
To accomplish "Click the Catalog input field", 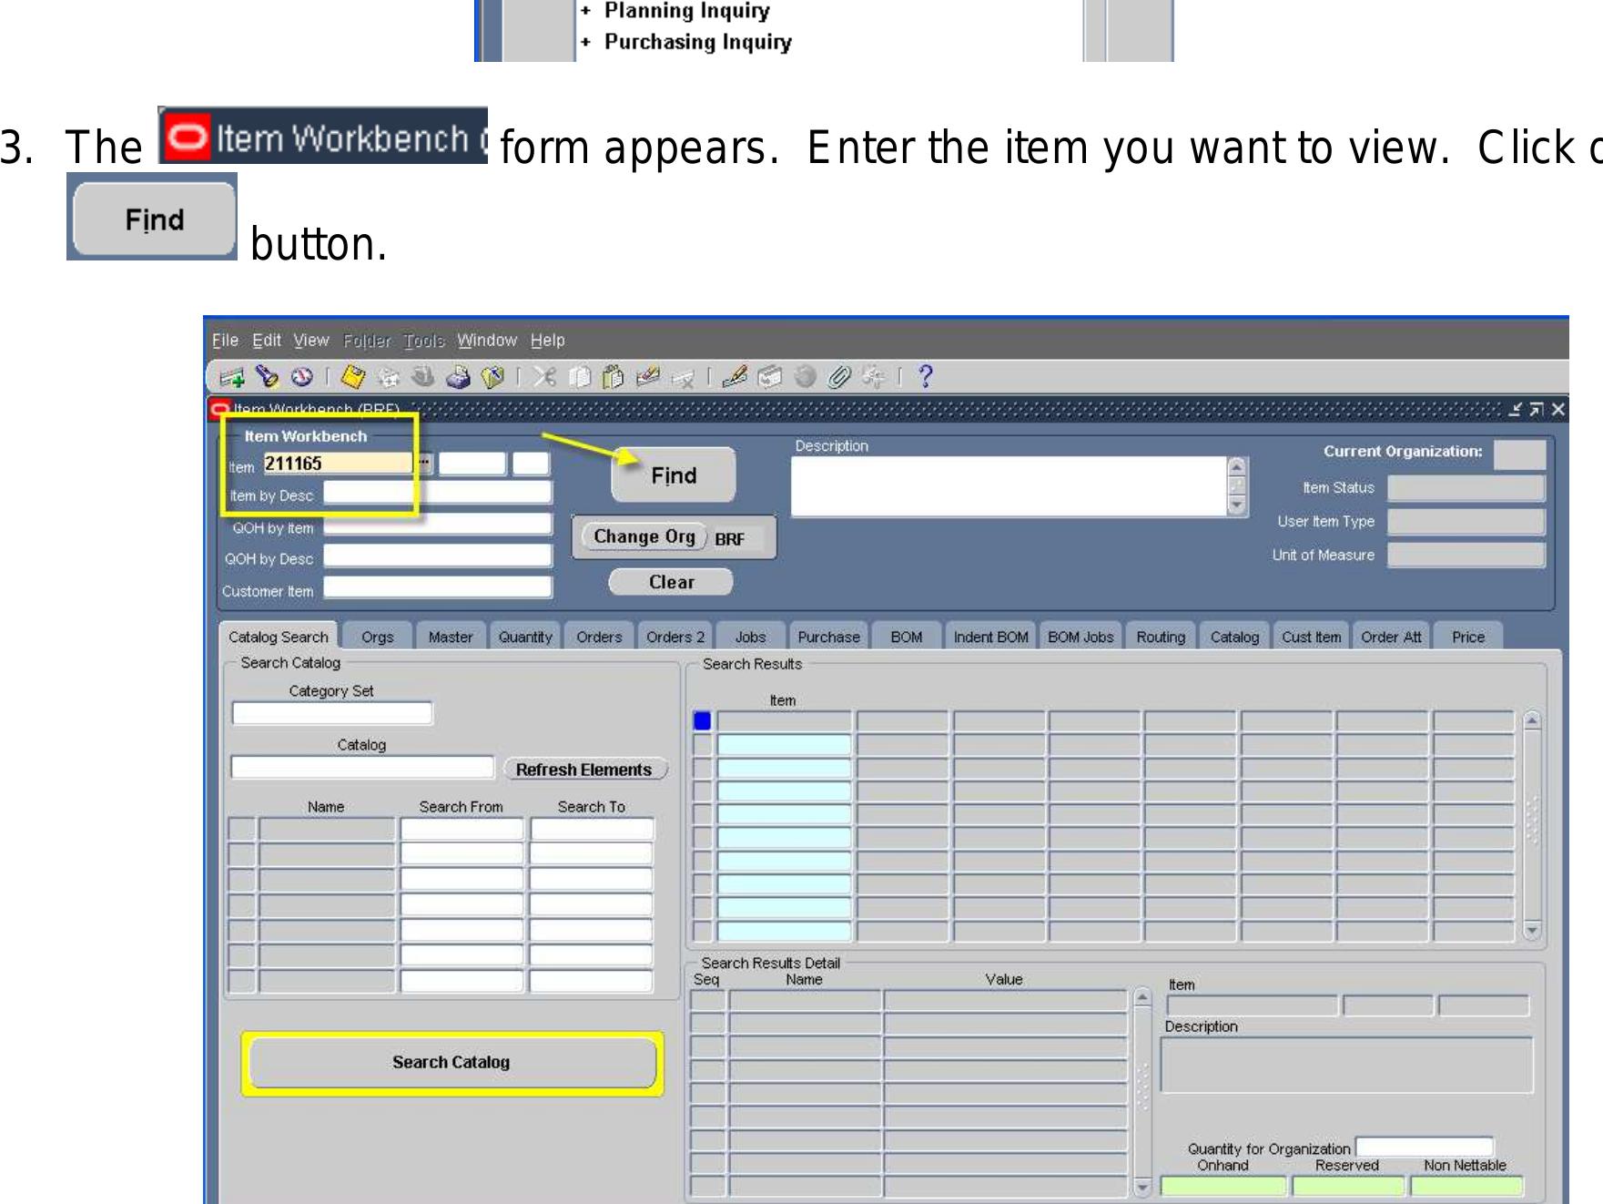I will click(362, 767).
